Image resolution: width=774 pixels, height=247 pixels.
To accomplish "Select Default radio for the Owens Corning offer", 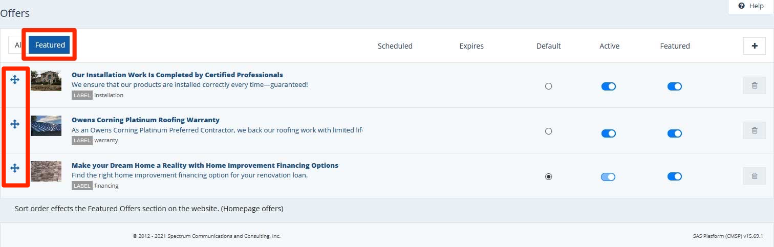I will [549, 131].
